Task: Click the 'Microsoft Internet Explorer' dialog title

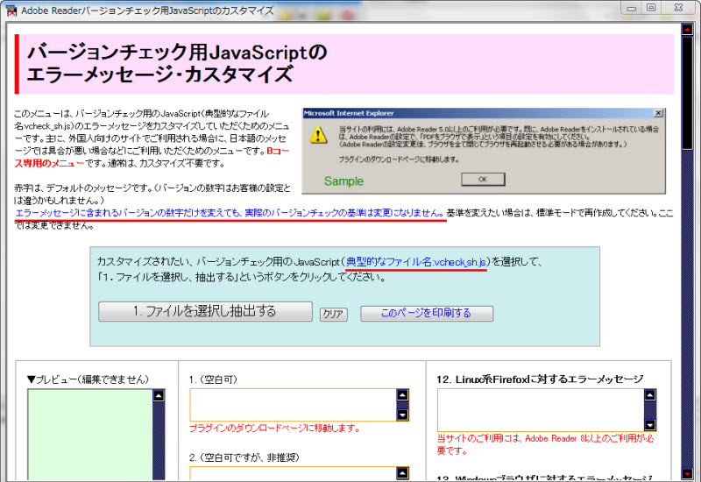Action: [349, 113]
